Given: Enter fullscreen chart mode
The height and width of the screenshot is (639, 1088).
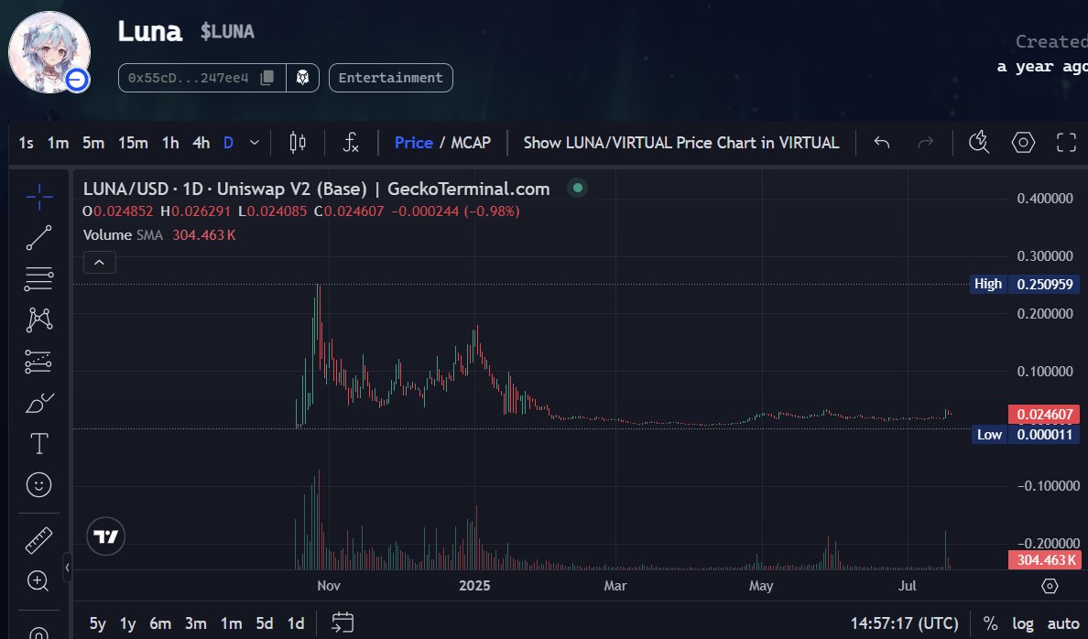Looking at the screenshot, I should pyautogui.click(x=1067, y=142).
